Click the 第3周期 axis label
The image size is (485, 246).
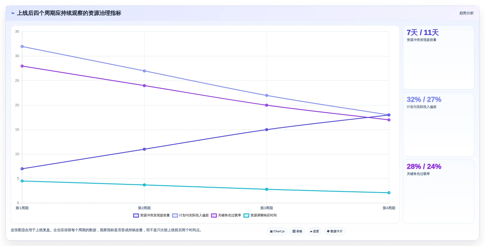coord(267,208)
